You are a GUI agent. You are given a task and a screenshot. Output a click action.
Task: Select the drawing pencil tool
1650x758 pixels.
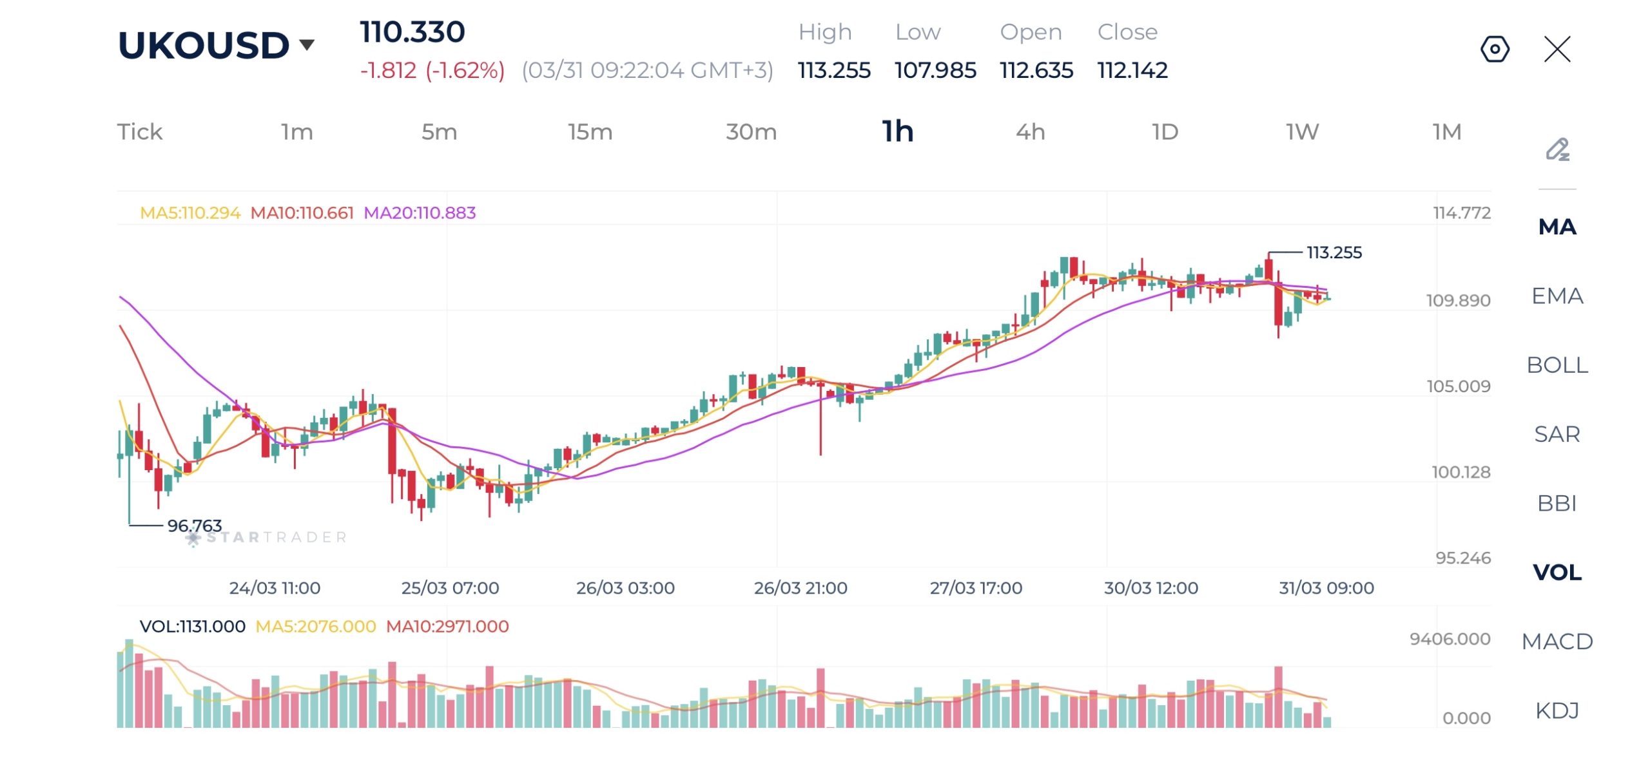click(x=1557, y=149)
